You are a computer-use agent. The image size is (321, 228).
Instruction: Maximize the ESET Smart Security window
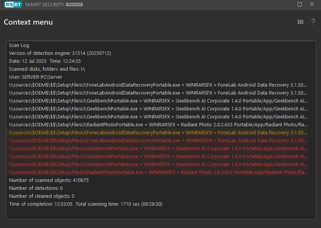299,4
